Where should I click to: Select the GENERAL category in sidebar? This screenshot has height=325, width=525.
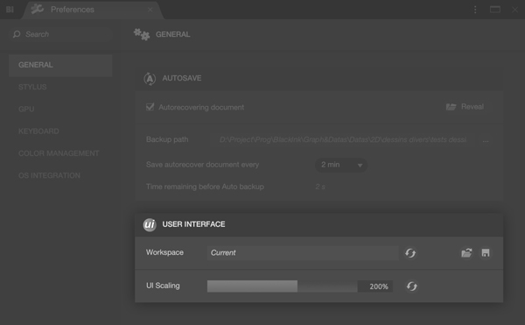coord(60,65)
